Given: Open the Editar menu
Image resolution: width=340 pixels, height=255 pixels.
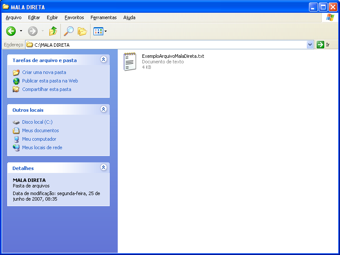Looking at the screenshot, I should click(34, 17).
